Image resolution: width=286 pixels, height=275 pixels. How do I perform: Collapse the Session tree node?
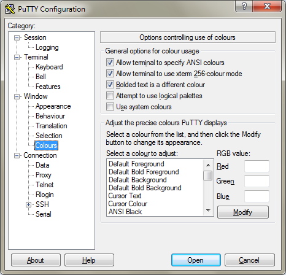(x=17, y=37)
